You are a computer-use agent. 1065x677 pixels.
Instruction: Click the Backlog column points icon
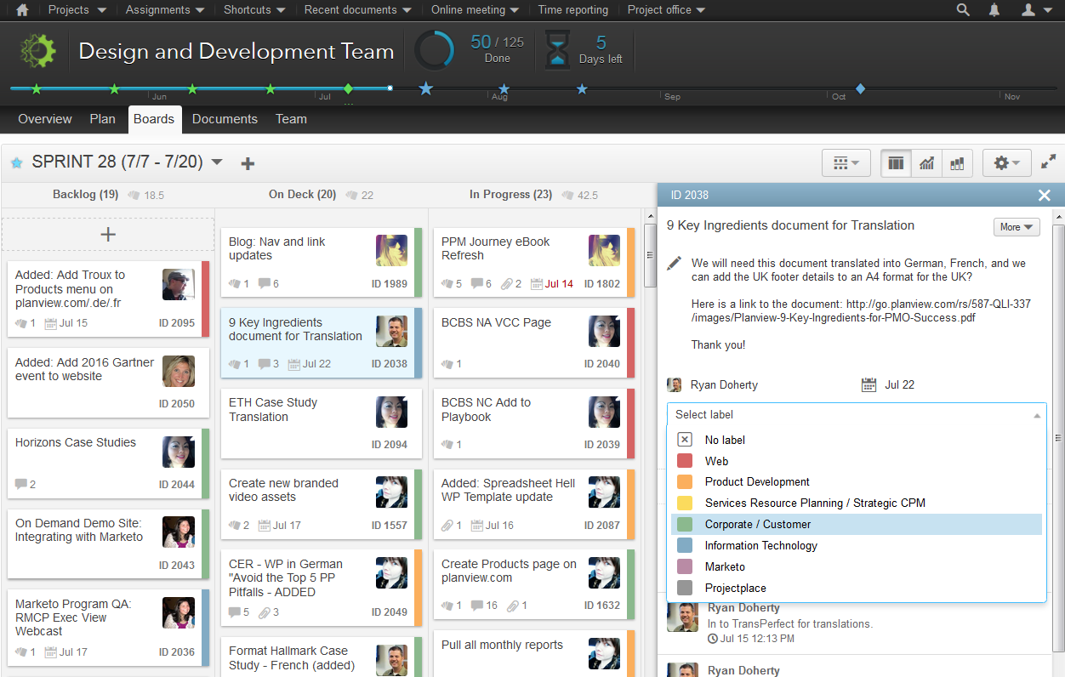(x=134, y=195)
